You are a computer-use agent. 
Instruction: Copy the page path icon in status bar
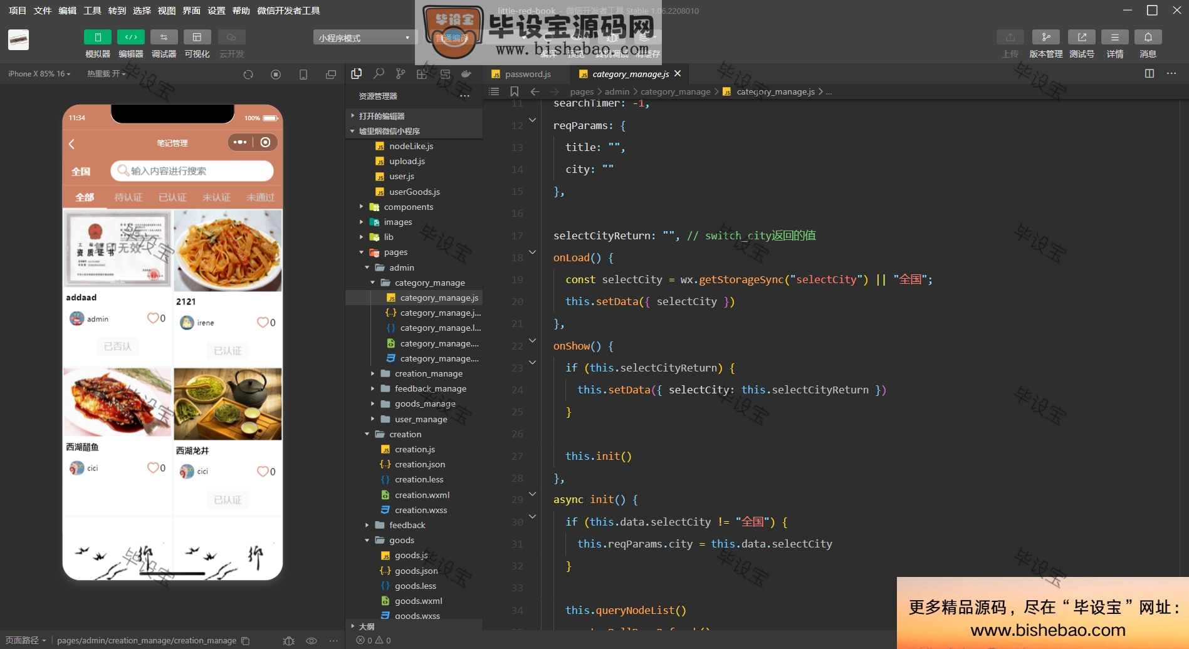coord(246,641)
